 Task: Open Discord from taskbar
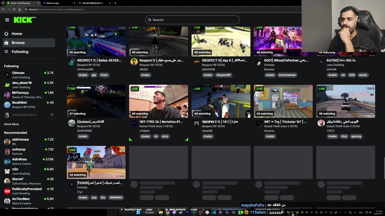click(174, 212)
